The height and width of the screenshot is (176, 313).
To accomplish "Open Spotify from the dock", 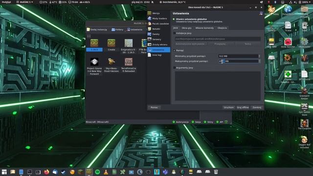I will click(97, 172).
